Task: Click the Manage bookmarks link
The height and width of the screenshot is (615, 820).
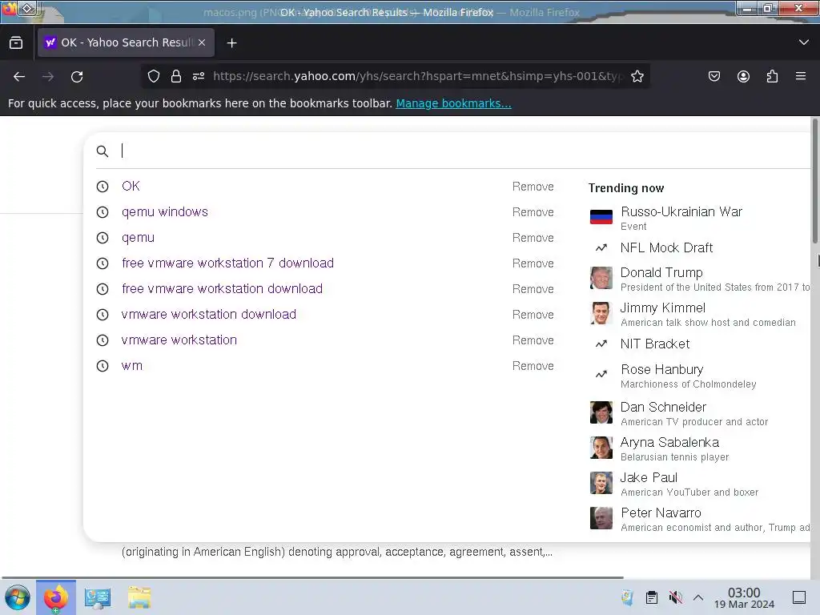Action: (x=453, y=103)
